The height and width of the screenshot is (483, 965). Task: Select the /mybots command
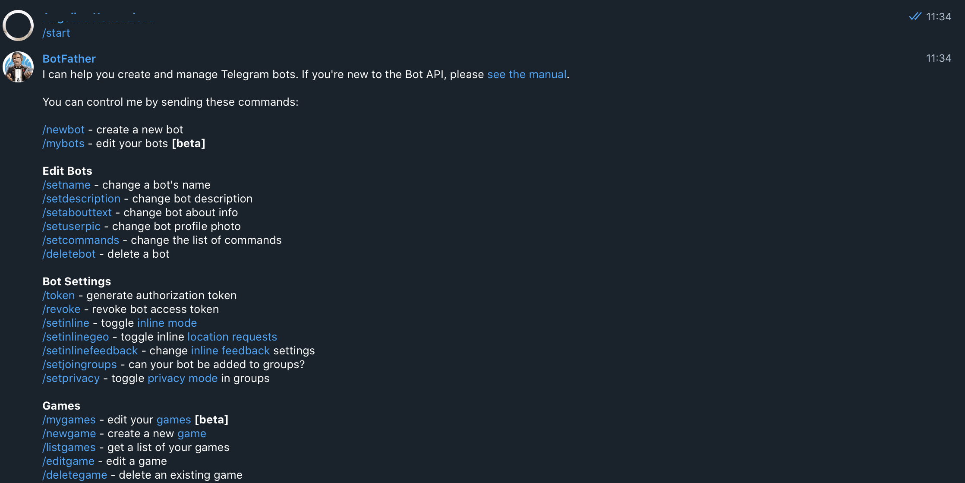click(63, 143)
